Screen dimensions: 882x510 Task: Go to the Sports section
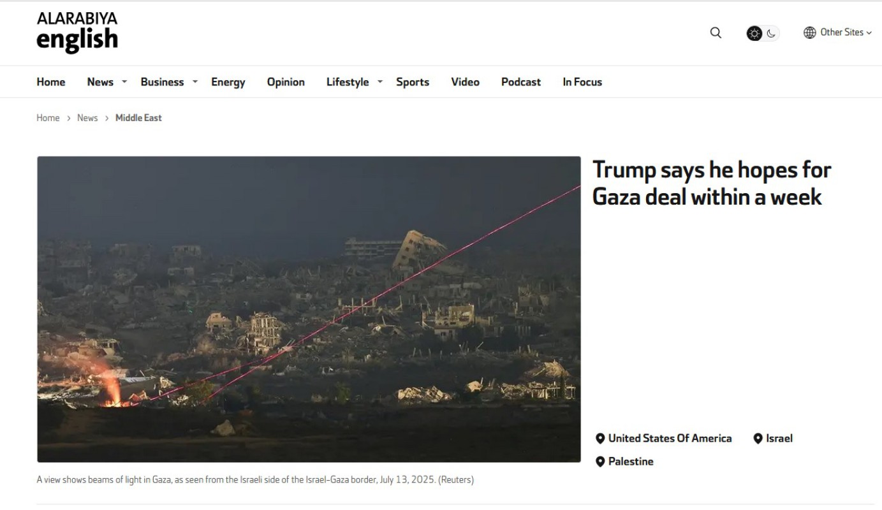(413, 82)
